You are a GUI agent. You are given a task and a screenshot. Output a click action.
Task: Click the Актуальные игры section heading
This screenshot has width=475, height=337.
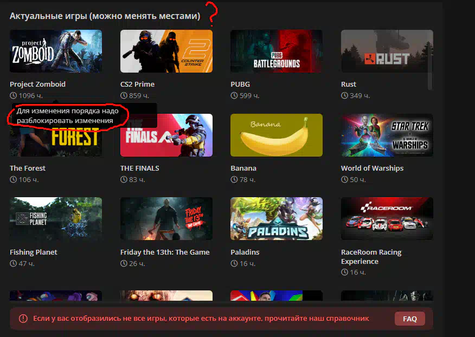tap(105, 16)
